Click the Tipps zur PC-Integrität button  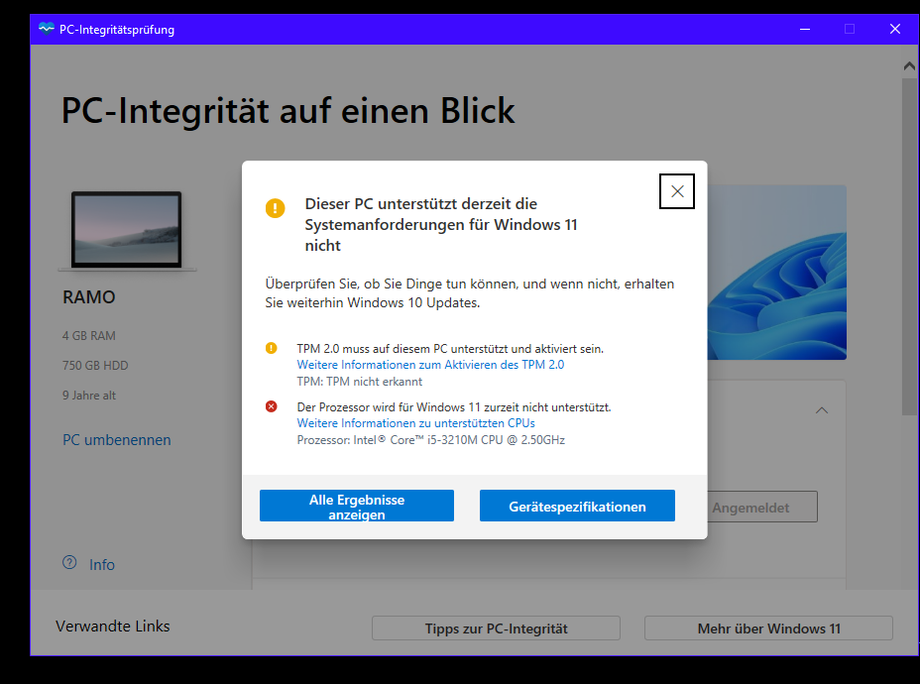(x=496, y=628)
